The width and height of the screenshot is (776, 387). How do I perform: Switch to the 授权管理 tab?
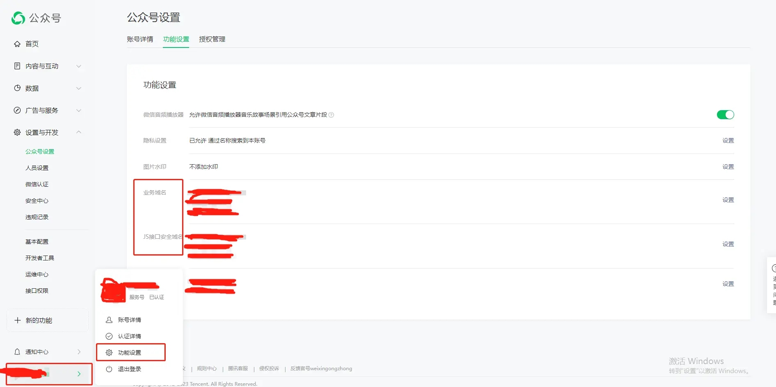coord(212,39)
